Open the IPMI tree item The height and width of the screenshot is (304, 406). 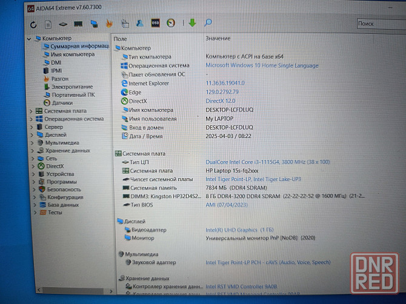click(56, 71)
